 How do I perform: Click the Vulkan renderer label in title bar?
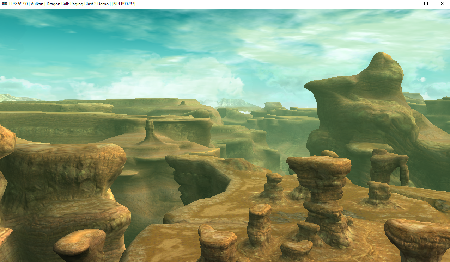(37, 4)
